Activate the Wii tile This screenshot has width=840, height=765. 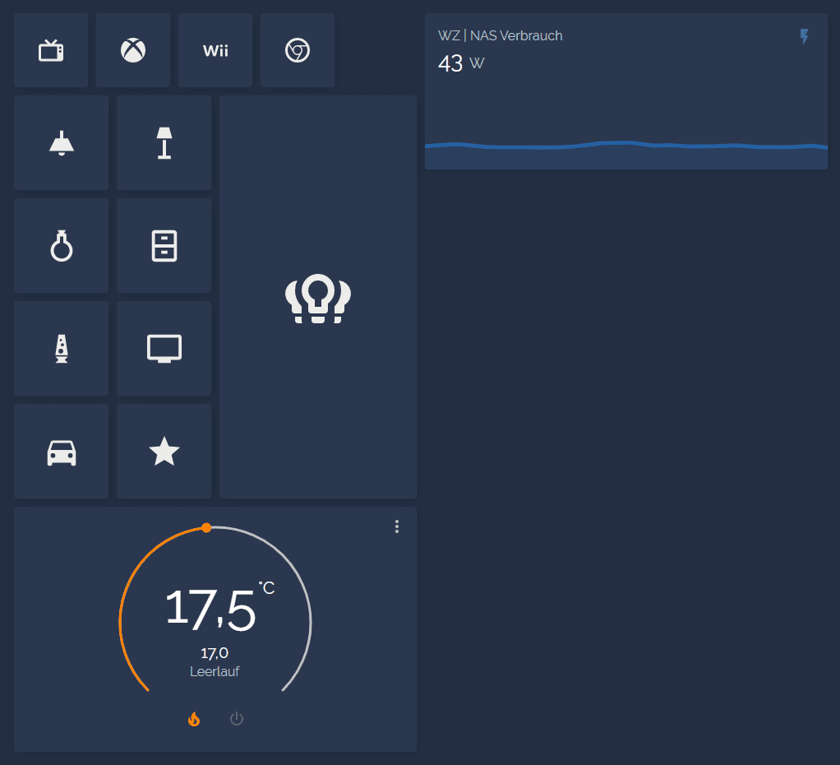(215, 50)
